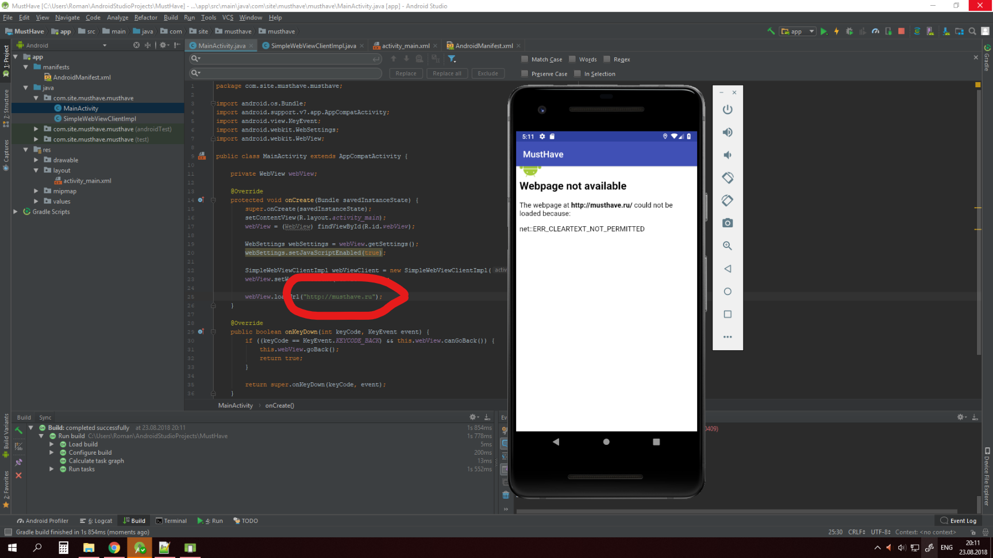Open the Logcat tool window
The height and width of the screenshot is (558, 993).
(96, 521)
